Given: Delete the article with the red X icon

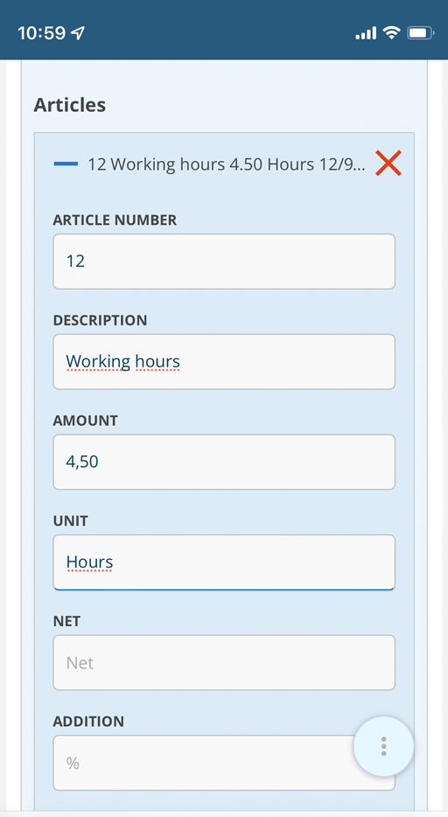Looking at the screenshot, I should (388, 164).
